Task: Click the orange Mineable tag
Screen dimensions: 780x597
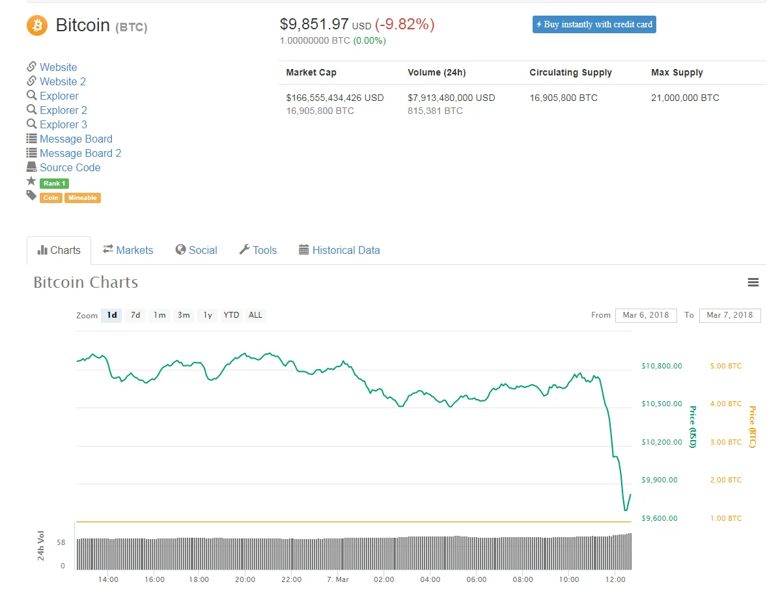Action: (x=83, y=198)
